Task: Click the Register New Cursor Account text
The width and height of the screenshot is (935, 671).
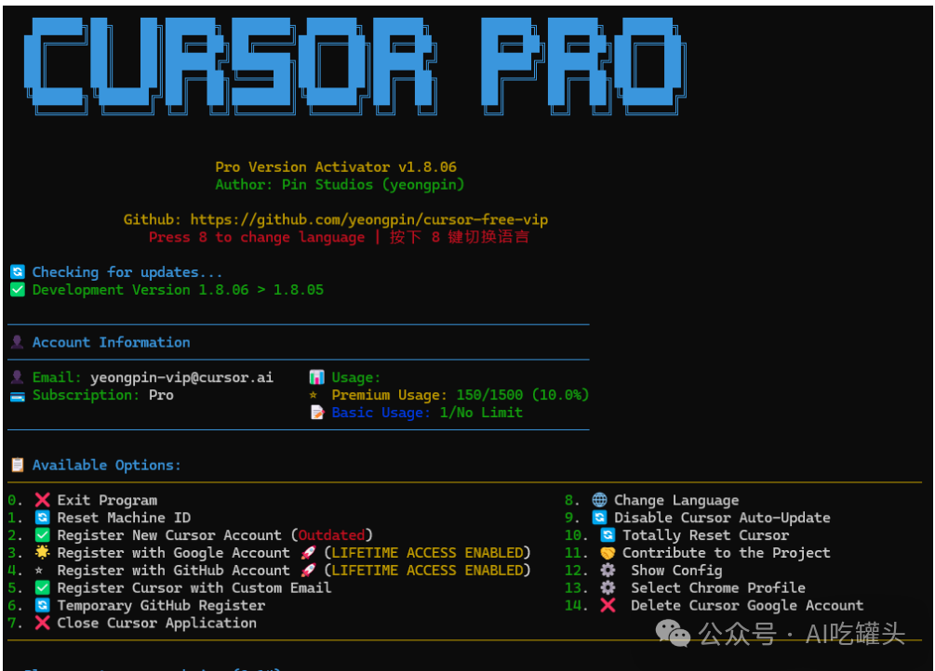Action: click(169, 535)
